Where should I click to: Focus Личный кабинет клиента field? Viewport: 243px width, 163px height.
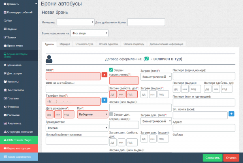[x=77, y=141]
